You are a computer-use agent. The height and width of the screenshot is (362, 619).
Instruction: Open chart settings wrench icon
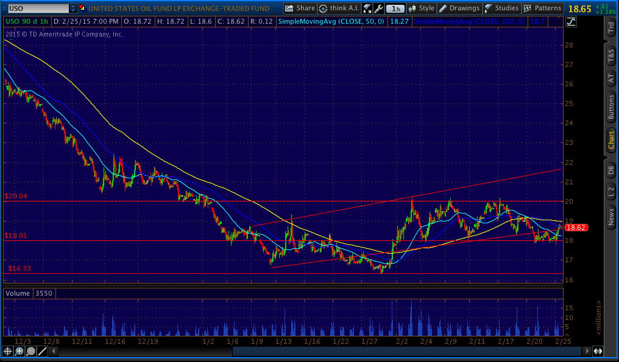tap(378, 9)
